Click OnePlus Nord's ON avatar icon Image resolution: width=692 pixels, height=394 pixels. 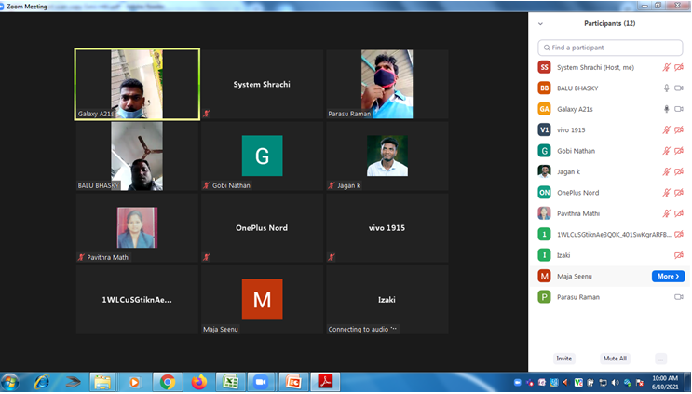click(x=544, y=193)
